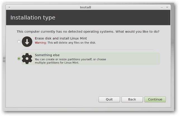The width and height of the screenshot is (179, 116).
Task: Select the Erase disk radio button
Action: (x=19, y=42)
